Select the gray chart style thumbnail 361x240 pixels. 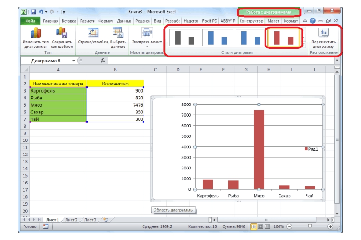click(185, 38)
